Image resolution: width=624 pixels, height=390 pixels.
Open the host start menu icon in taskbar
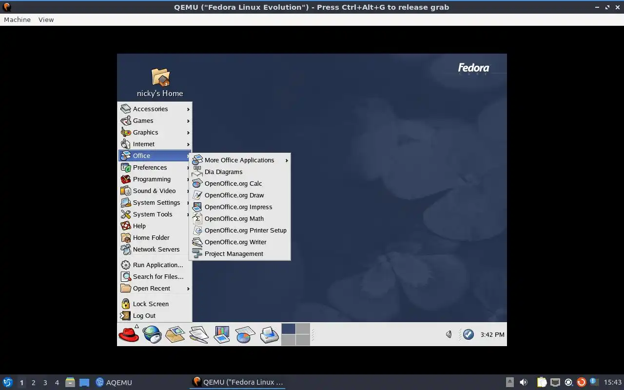7,382
